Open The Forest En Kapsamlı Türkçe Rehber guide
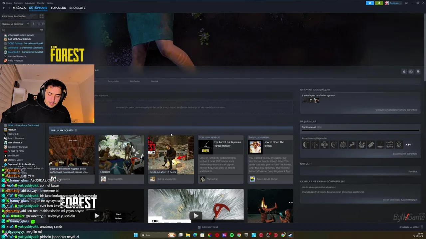Image resolution: width=426 pixels, height=239 pixels. tap(220, 159)
